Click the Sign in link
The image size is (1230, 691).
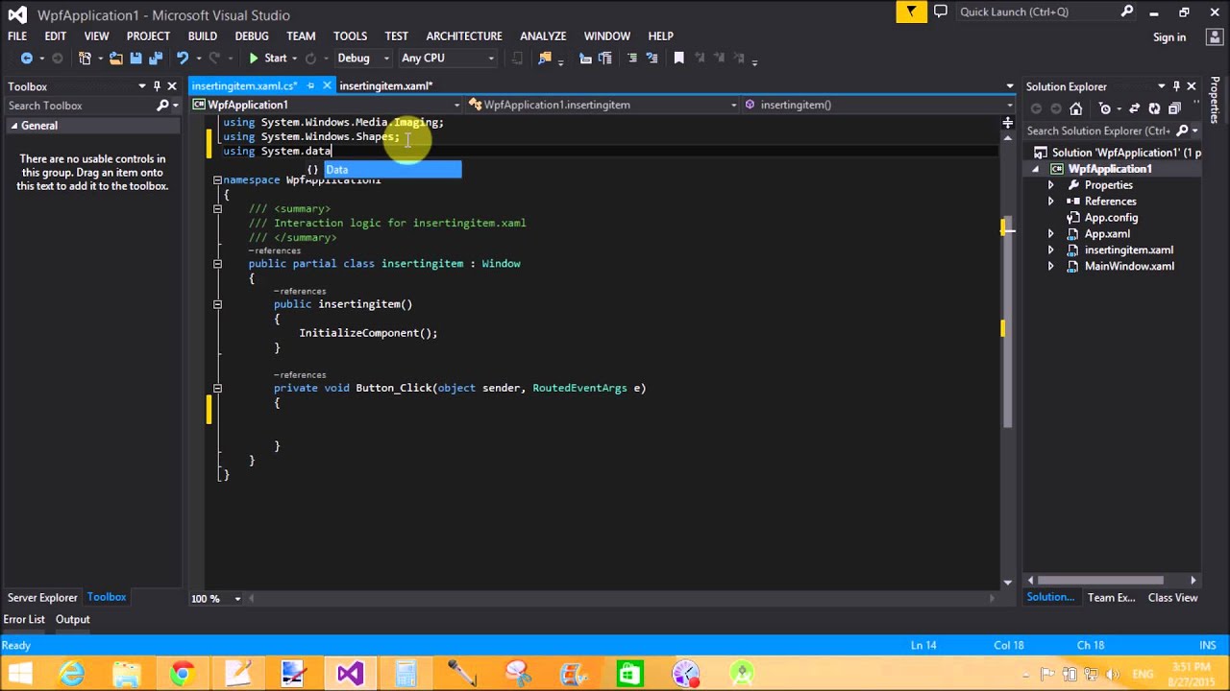[x=1169, y=37]
